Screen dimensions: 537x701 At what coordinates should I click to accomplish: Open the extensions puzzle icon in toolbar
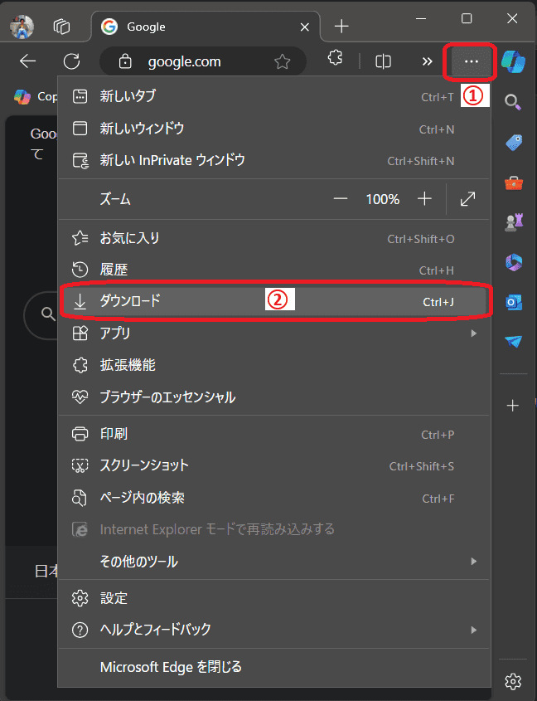335,60
